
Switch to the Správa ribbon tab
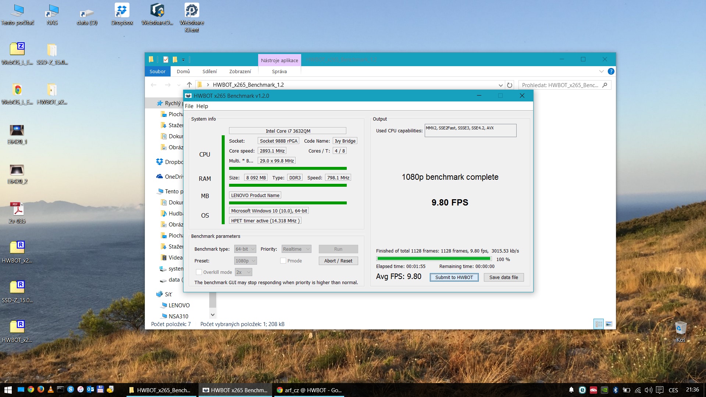tap(279, 71)
